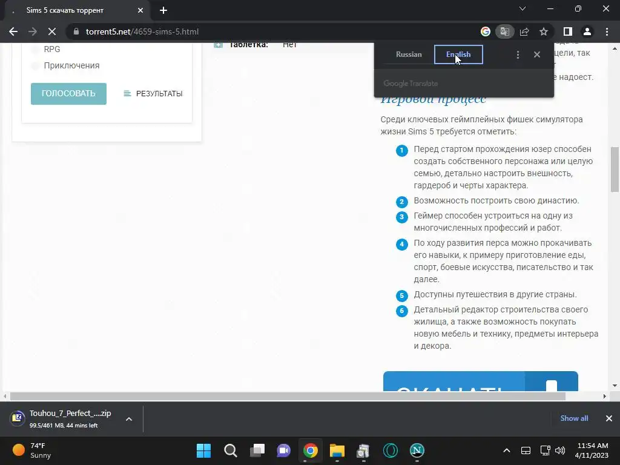Click the heading Игровой процесс
This screenshot has height=465, width=620.
pos(433,99)
